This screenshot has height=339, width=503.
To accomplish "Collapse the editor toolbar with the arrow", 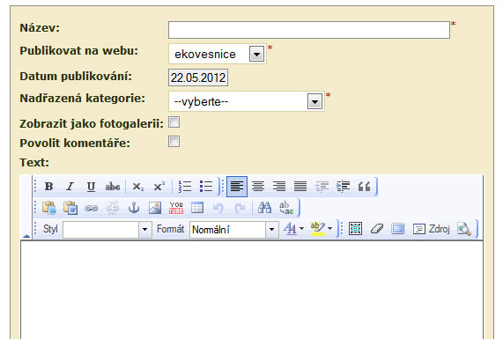I will click(x=26, y=236).
